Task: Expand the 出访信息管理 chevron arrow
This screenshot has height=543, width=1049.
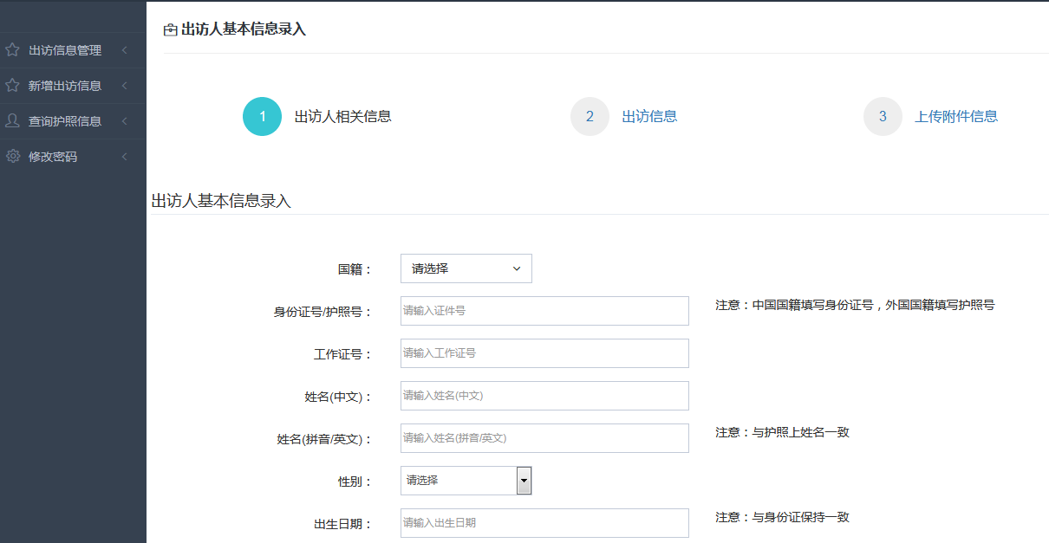Action: (125, 50)
